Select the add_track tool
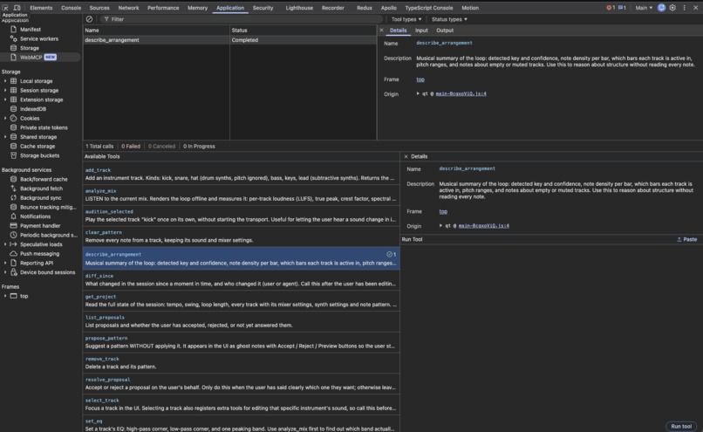703x432 pixels. click(242, 174)
